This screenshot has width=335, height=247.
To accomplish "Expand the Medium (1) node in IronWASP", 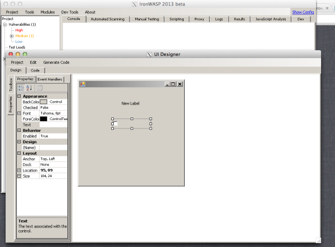I will pyautogui.click(x=12, y=36).
